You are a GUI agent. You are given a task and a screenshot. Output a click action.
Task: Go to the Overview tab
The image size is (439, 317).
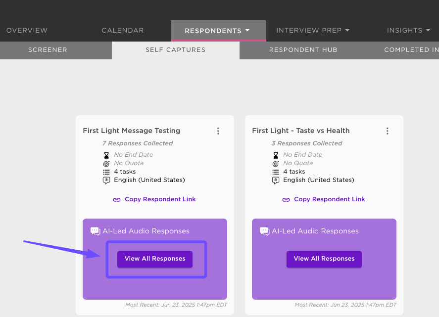27,30
